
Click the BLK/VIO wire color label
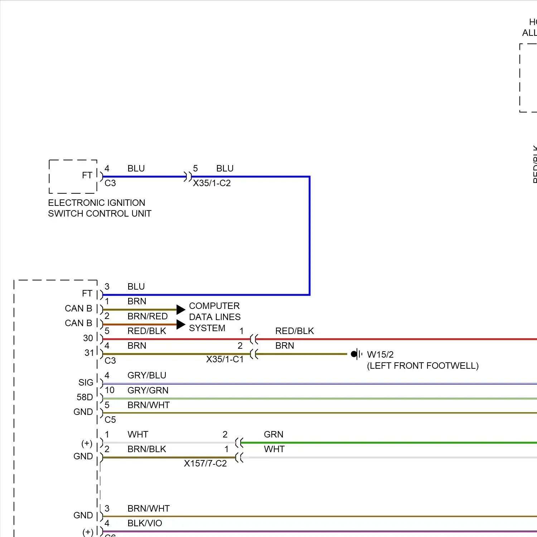coord(145,523)
